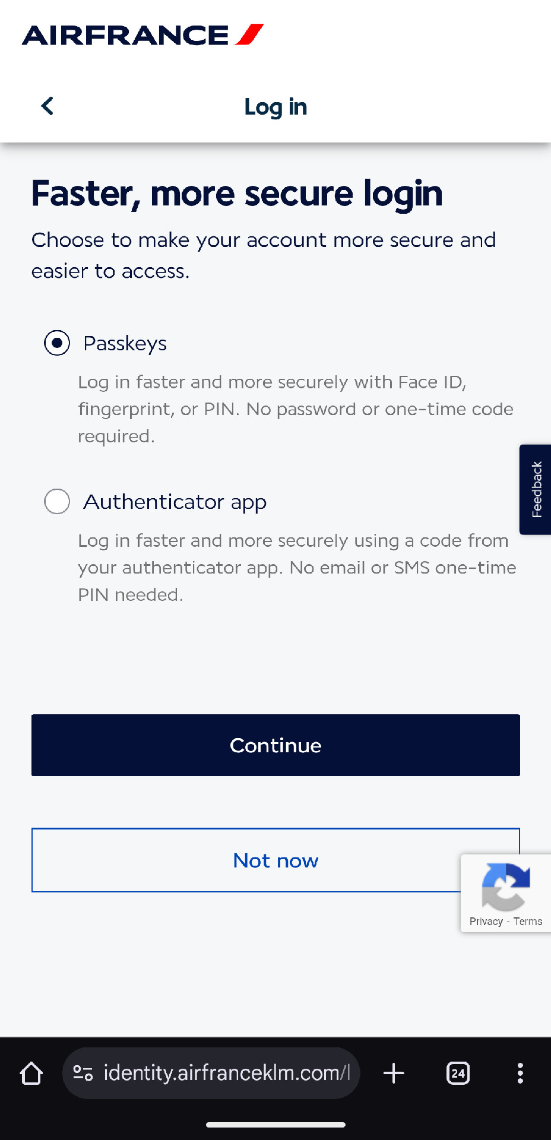Image resolution: width=551 pixels, height=1140 pixels.
Task: Tap the Passkeys Face ID description text
Action: tap(295, 409)
